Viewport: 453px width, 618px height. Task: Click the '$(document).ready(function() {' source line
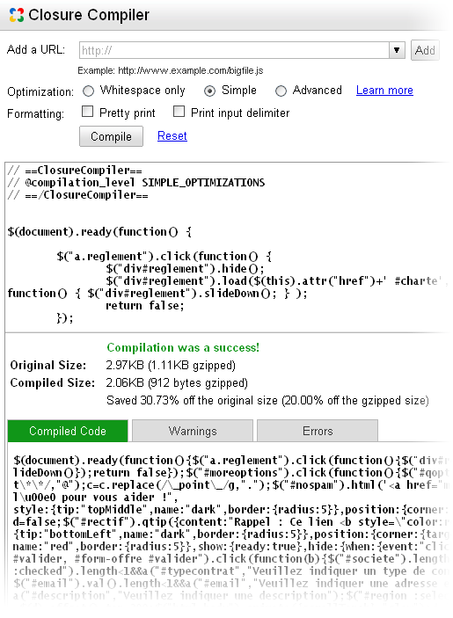[99, 232]
